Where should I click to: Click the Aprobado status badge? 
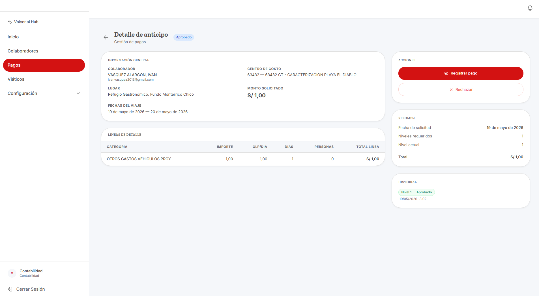pos(184,37)
